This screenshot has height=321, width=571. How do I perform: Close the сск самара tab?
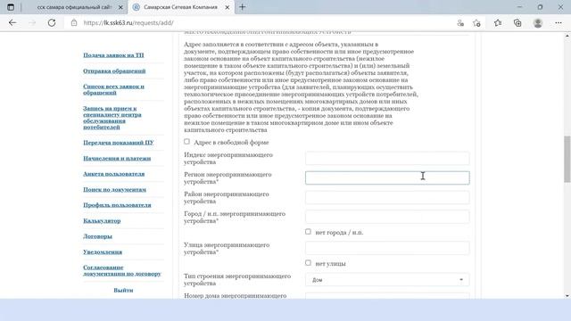pyautogui.click(x=120, y=7)
